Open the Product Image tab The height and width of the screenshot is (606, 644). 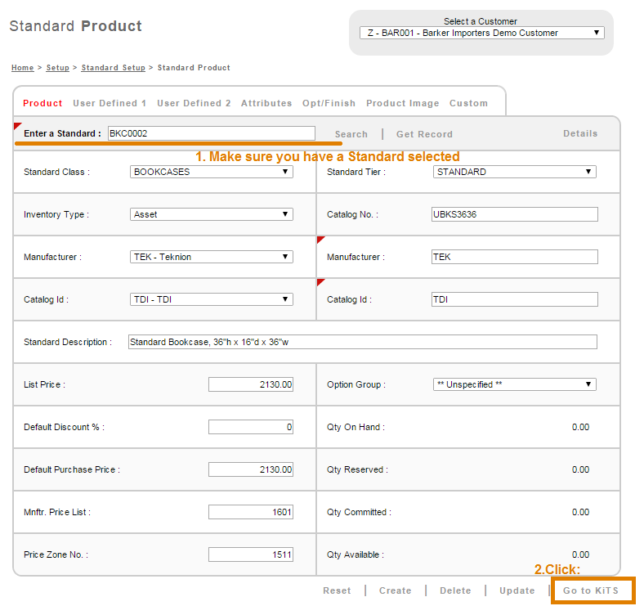tap(402, 103)
